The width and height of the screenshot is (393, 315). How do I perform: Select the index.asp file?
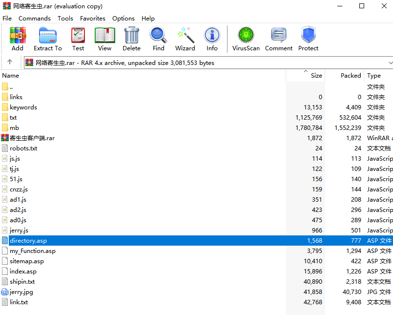[x=23, y=272]
